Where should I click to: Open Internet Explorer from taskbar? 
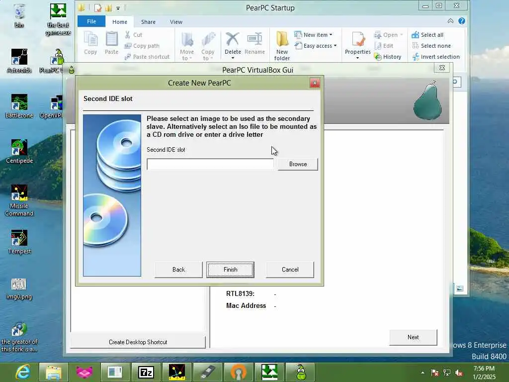coord(22,372)
